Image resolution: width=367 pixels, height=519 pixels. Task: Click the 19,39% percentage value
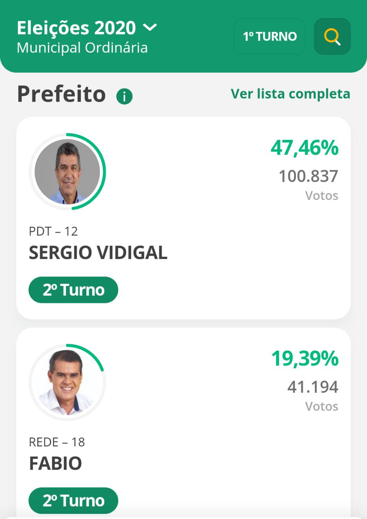pos(304,358)
